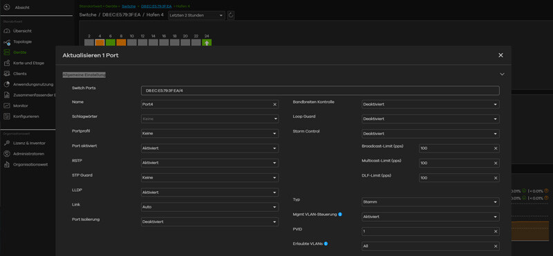
Task: Select uplink port 24 with arrow
Action: 207,43
